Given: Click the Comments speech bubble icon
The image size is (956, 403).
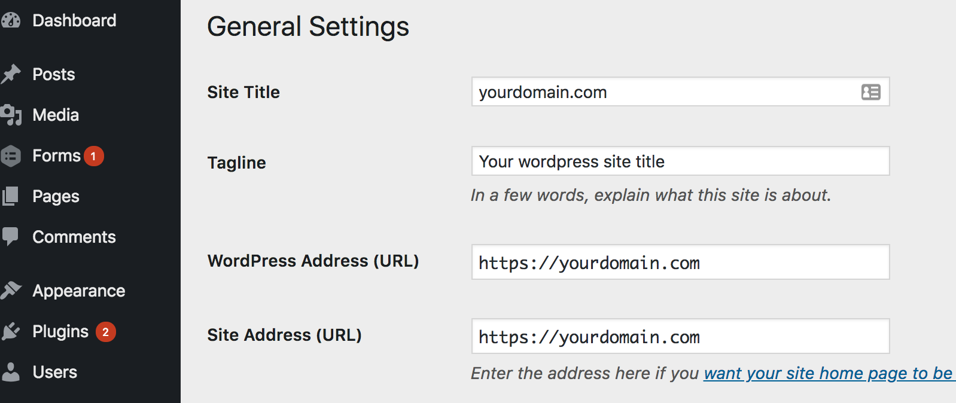Looking at the screenshot, I should (10, 237).
